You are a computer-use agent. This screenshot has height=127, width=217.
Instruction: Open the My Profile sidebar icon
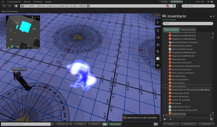point(157,37)
